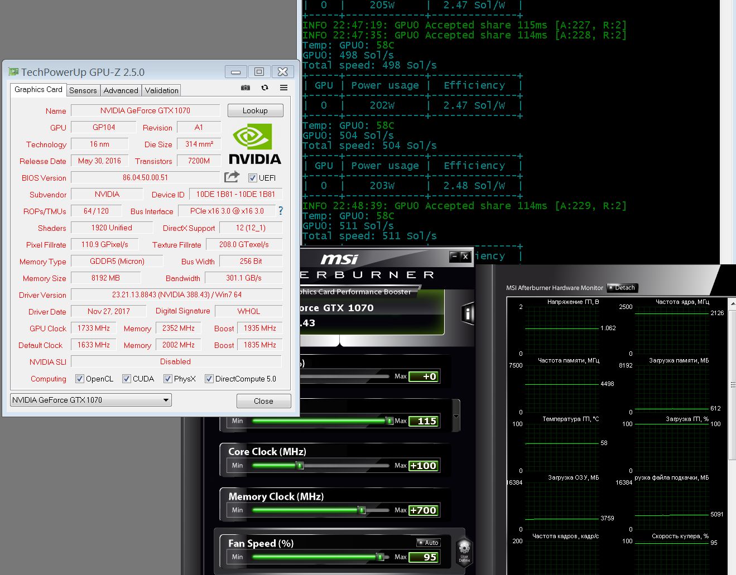Image resolution: width=736 pixels, height=575 pixels.
Task: Open the GPU-Z hamburger menu
Action: point(283,88)
